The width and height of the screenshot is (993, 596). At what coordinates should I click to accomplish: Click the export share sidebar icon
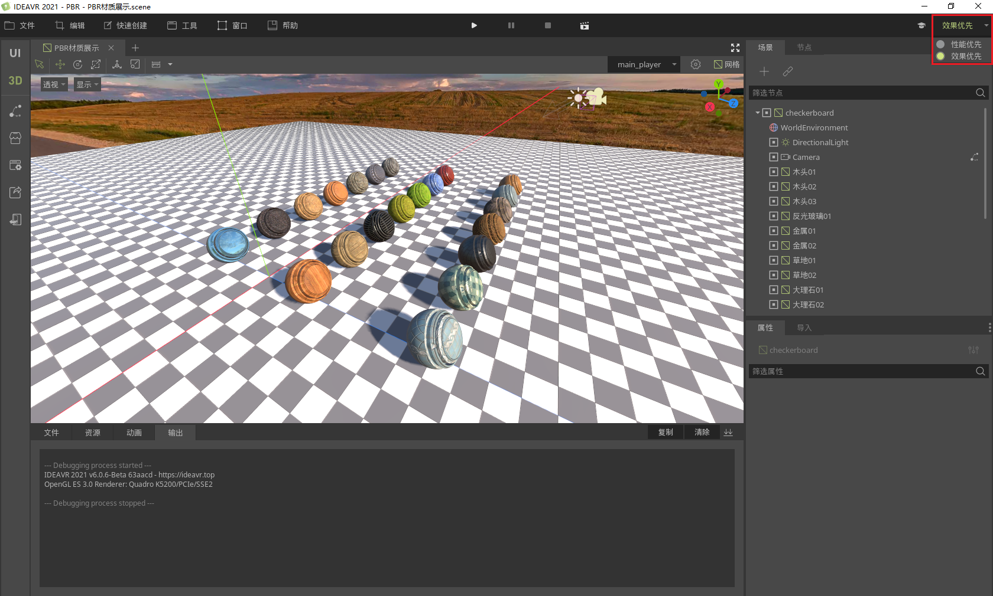tap(15, 192)
